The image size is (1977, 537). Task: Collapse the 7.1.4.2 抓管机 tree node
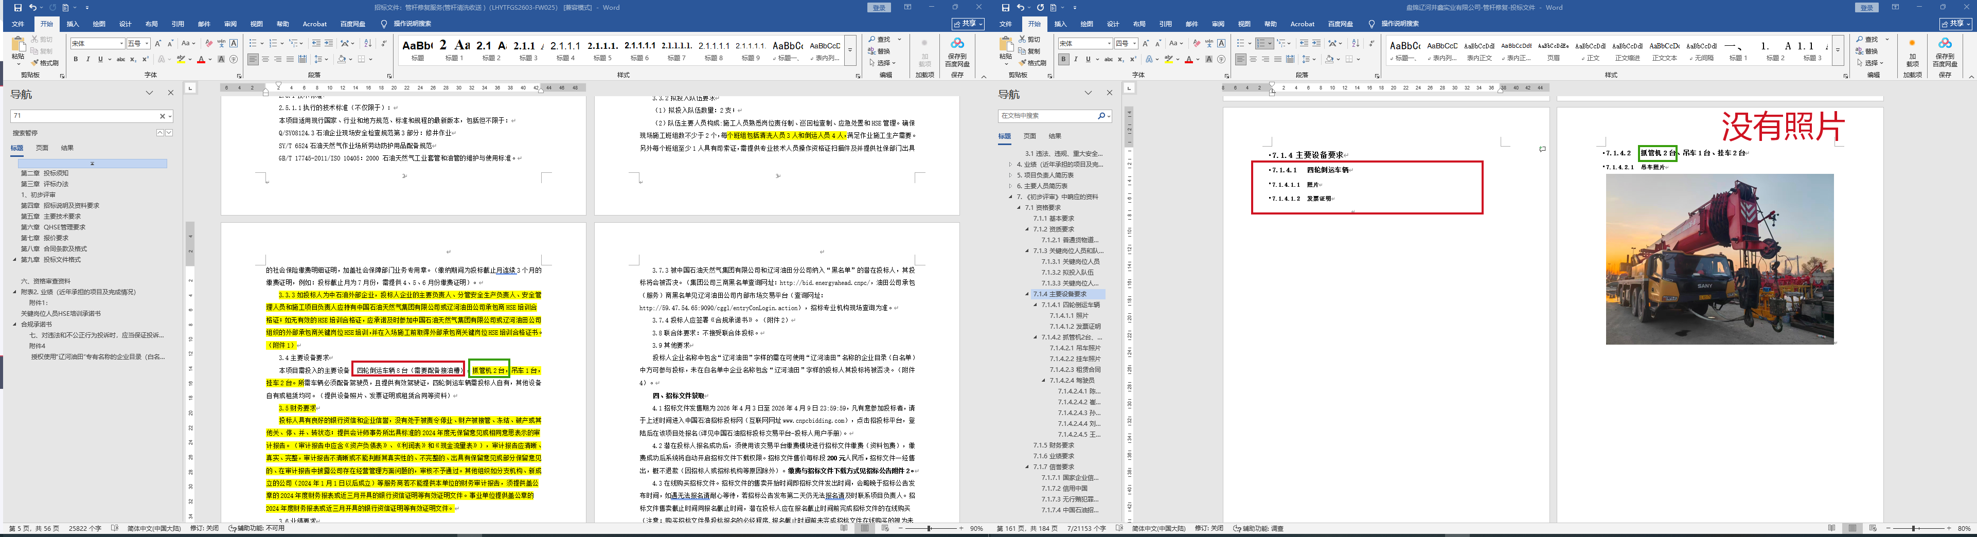coord(1036,337)
